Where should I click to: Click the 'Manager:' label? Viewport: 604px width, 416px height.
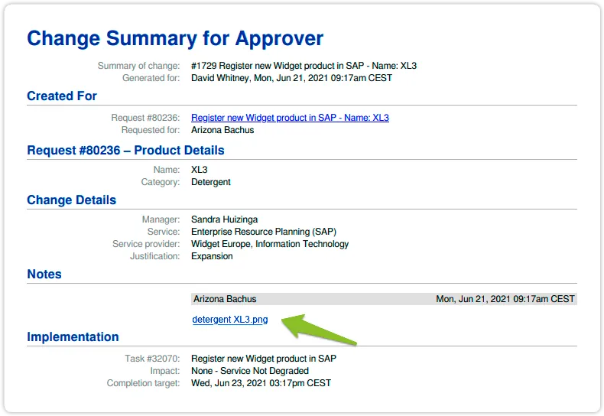click(x=161, y=219)
